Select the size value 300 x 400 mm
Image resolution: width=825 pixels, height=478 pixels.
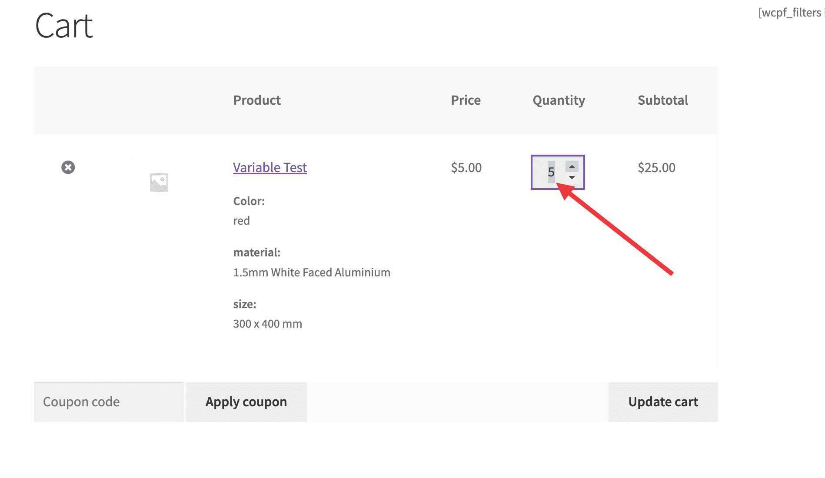click(267, 323)
